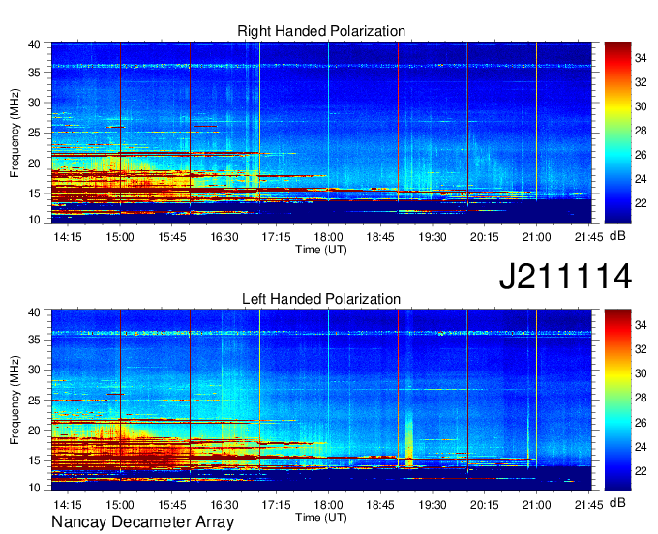Image resolution: width=658 pixels, height=534 pixels.
Task: Click the Nancay Decameter Array caption
Action: point(142,522)
